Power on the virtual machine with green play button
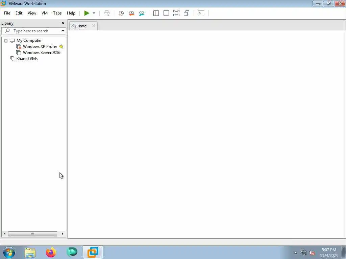The image size is (346, 259). [87, 13]
